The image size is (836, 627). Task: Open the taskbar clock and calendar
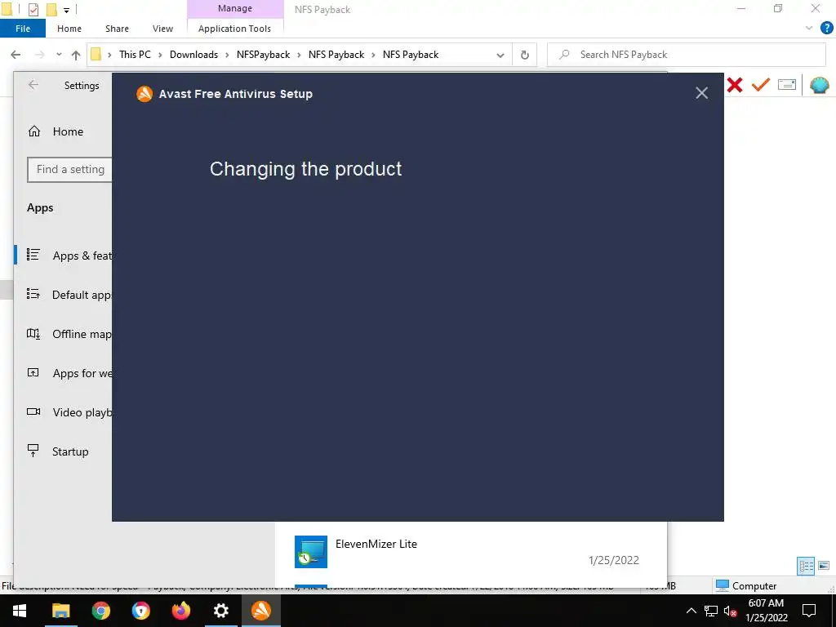coord(766,611)
